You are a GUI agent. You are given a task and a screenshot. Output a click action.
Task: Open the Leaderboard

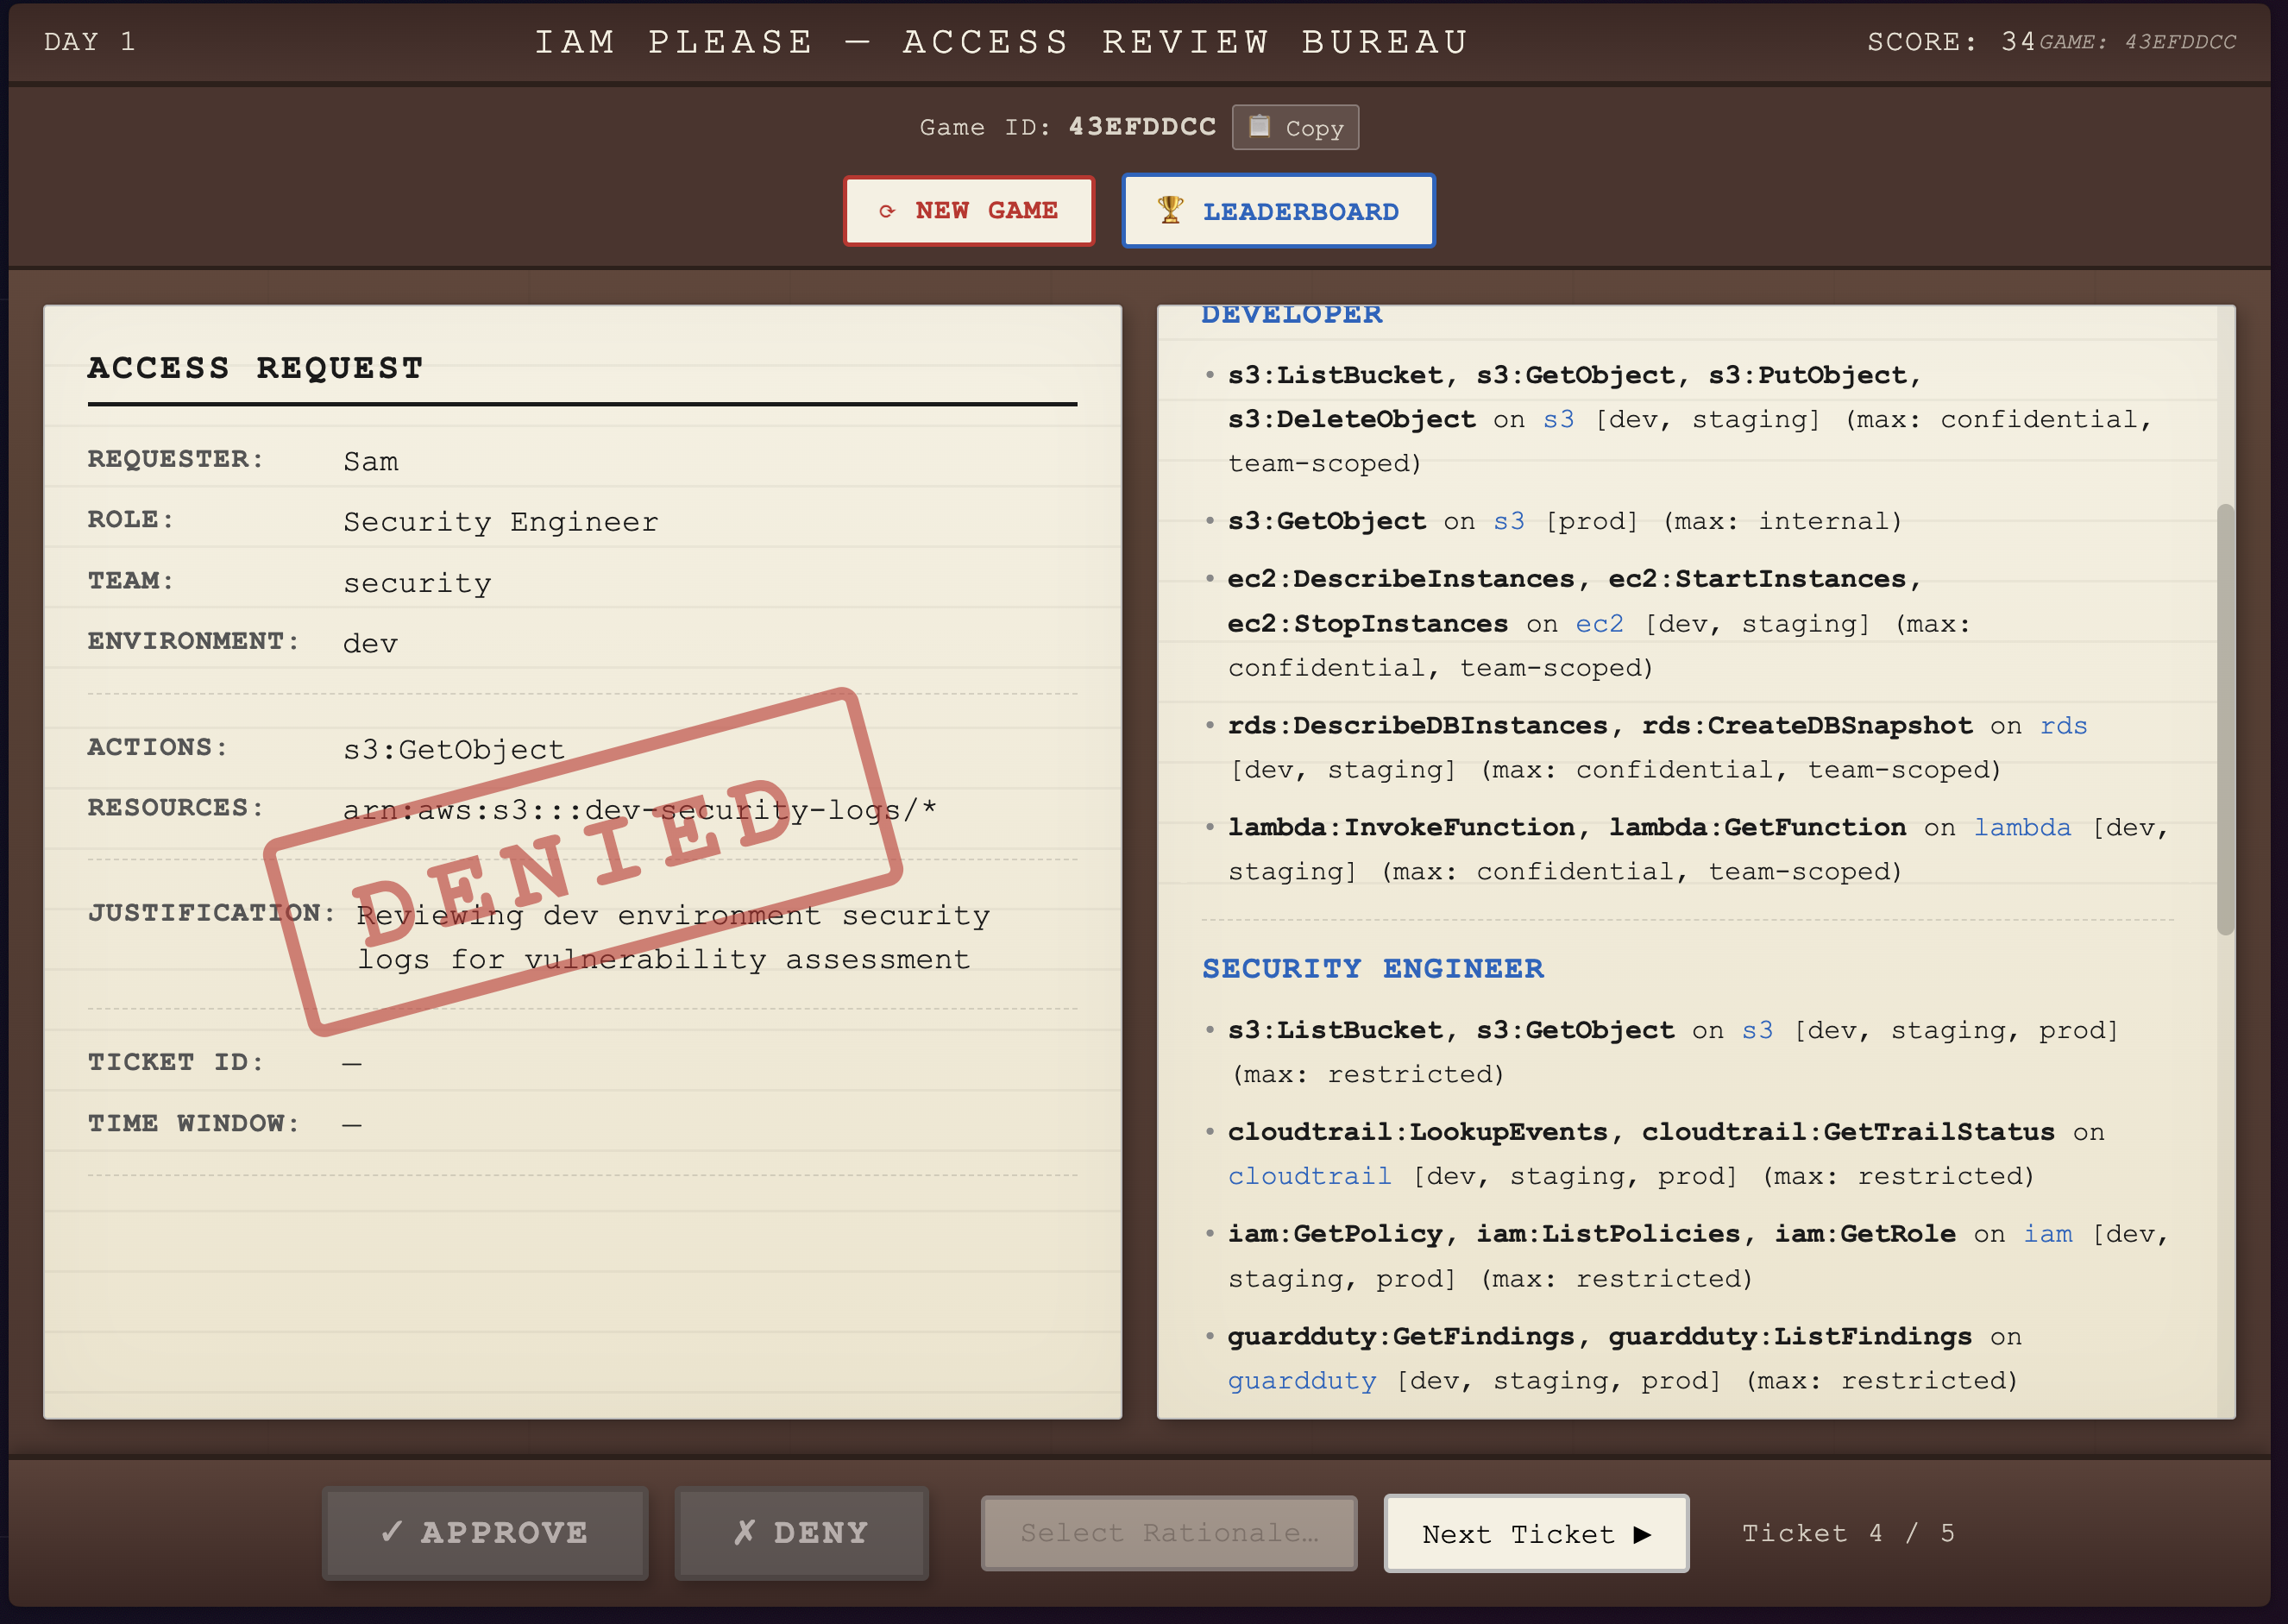pyautogui.click(x=1279, y=211)
